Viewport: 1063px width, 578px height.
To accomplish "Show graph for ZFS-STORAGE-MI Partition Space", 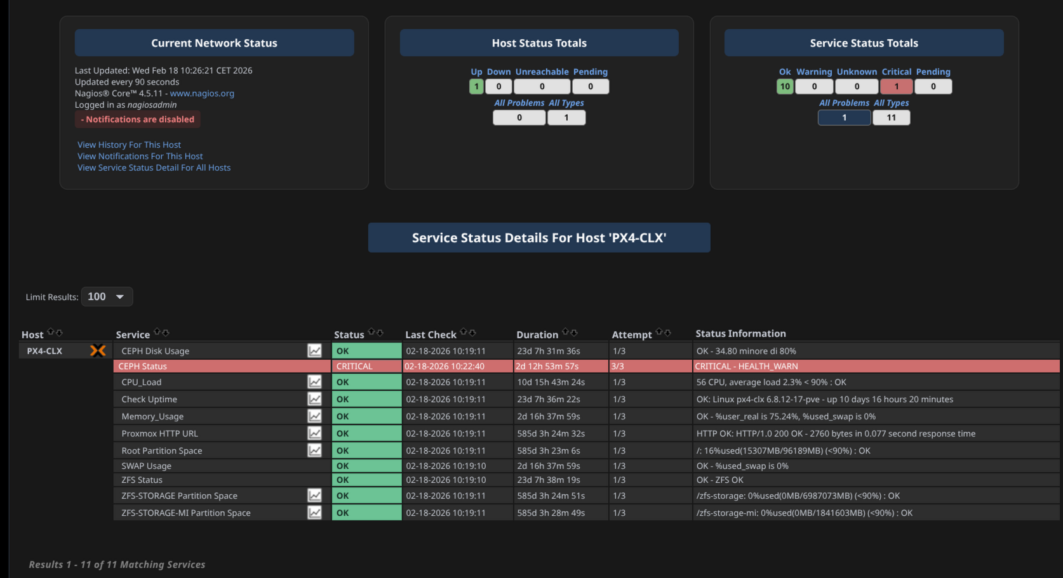I will [x=314, y=512].
